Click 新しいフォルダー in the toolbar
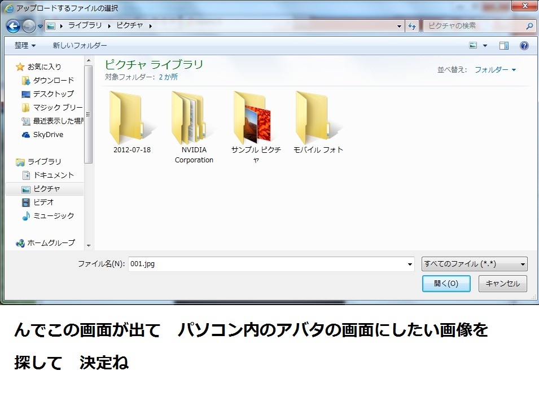This screenshot has width=539, height=397. (x=80, y=46)
